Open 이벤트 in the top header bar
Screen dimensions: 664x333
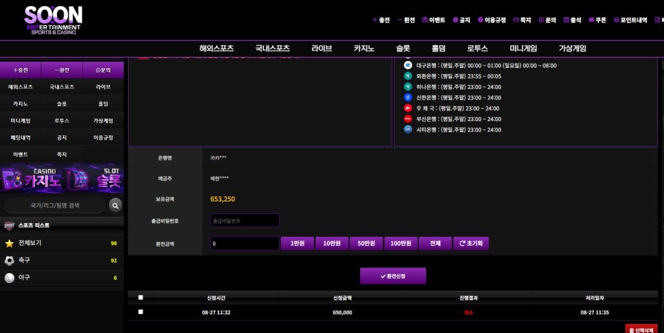point(434,20)
